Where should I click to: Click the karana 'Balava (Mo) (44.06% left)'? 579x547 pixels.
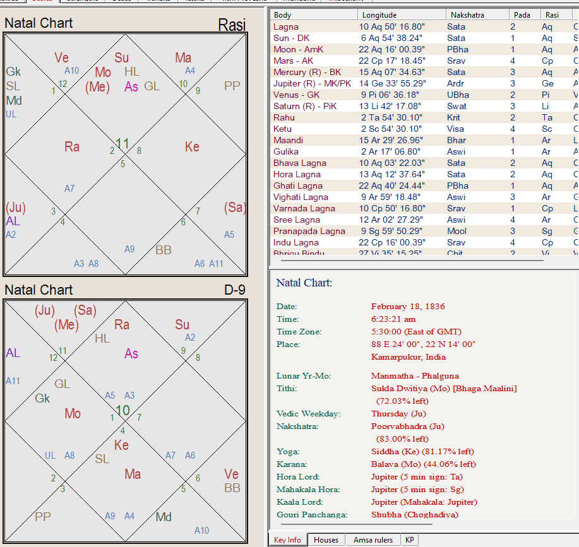pos(423,464)
